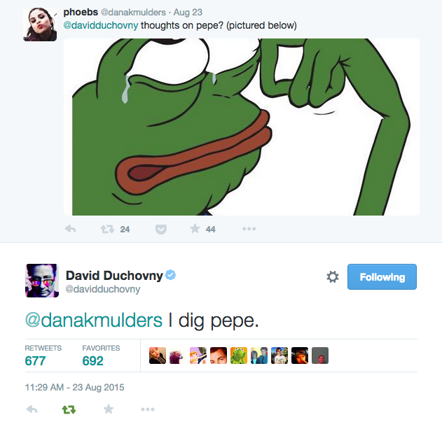Viewport: 442px width, 436px height.
Task: Toggle the blue Following button
Action: (382, 276)
